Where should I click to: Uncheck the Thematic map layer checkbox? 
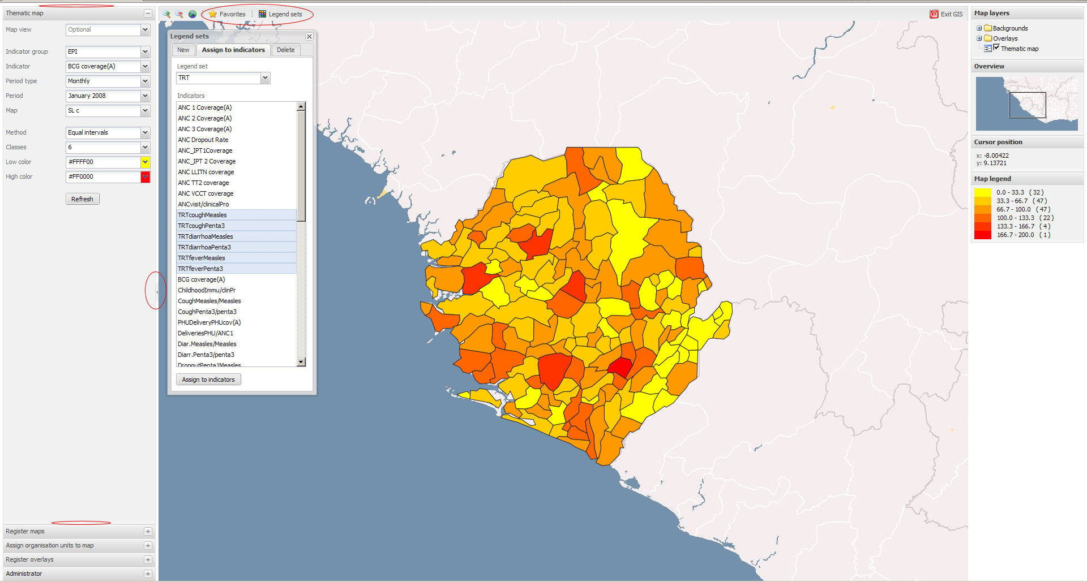(x=996, y=48)
